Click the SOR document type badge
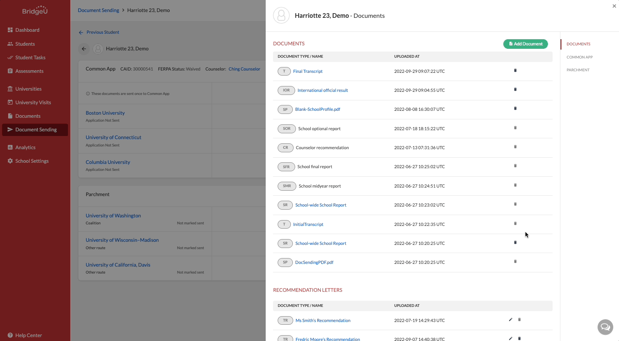The height and width of the screenshot is (341, 619). [x=287, y=129]
